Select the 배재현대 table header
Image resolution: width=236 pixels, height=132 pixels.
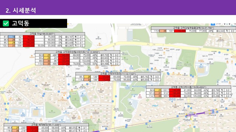coord(46,125)
